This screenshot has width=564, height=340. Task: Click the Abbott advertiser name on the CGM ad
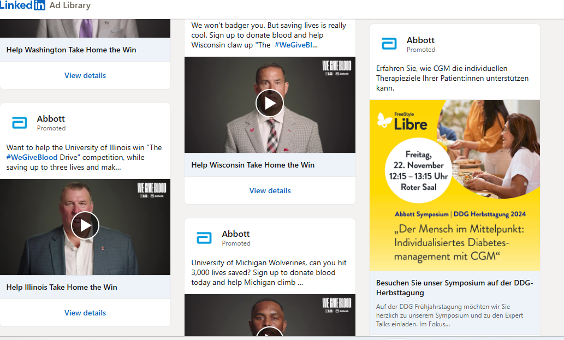(x=420, y=40)
